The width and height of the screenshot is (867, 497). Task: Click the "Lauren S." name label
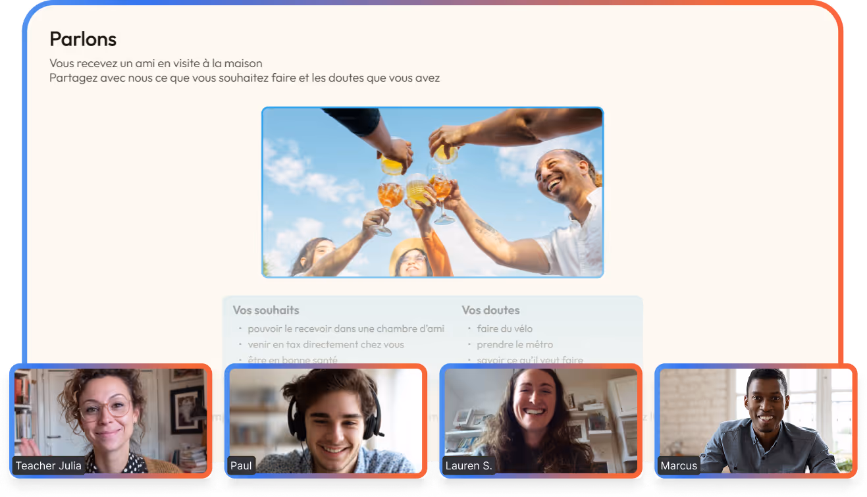469,465
